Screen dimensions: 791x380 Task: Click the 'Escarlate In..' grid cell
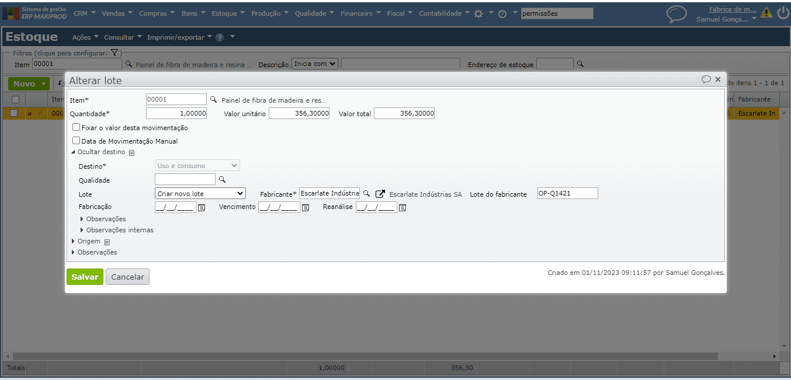click(757, 113)
